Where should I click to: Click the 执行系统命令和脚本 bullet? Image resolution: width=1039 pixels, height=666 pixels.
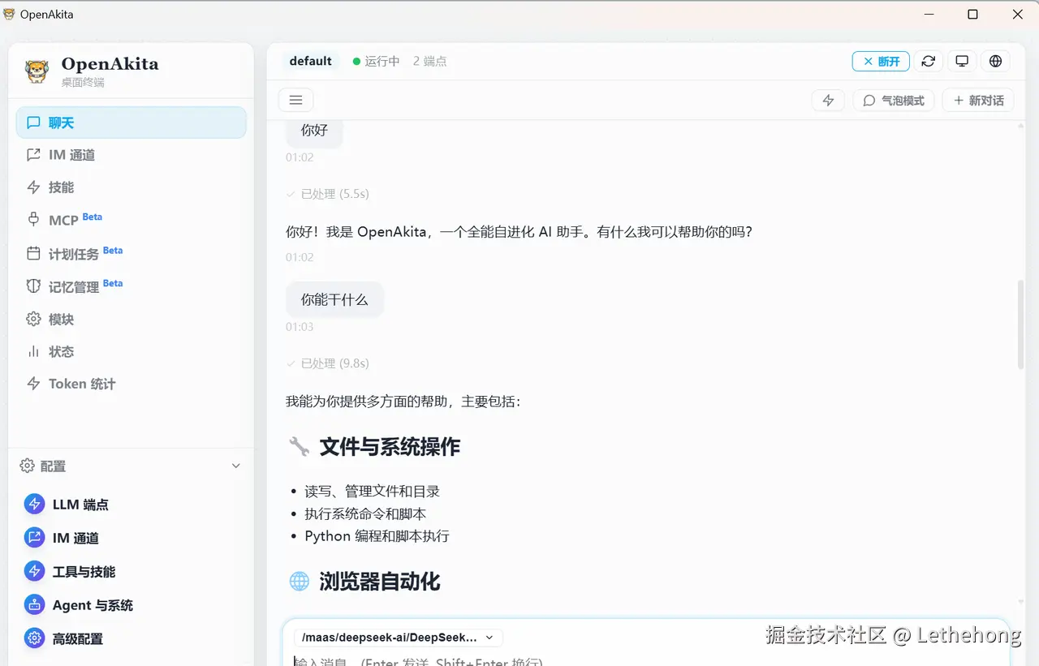(365, 513)
